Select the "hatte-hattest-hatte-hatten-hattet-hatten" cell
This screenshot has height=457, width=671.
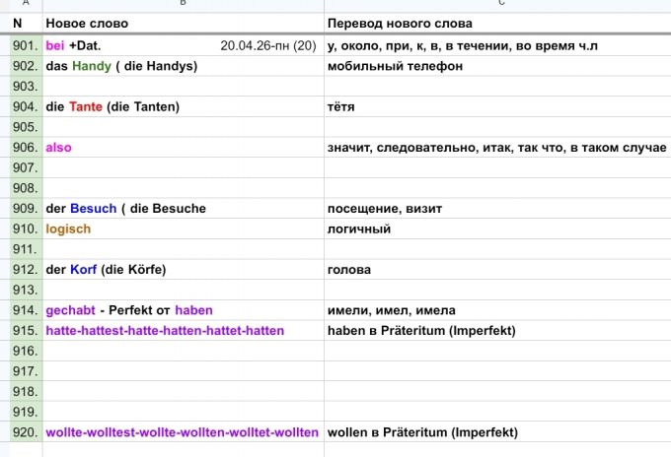[x=183, y=331]
